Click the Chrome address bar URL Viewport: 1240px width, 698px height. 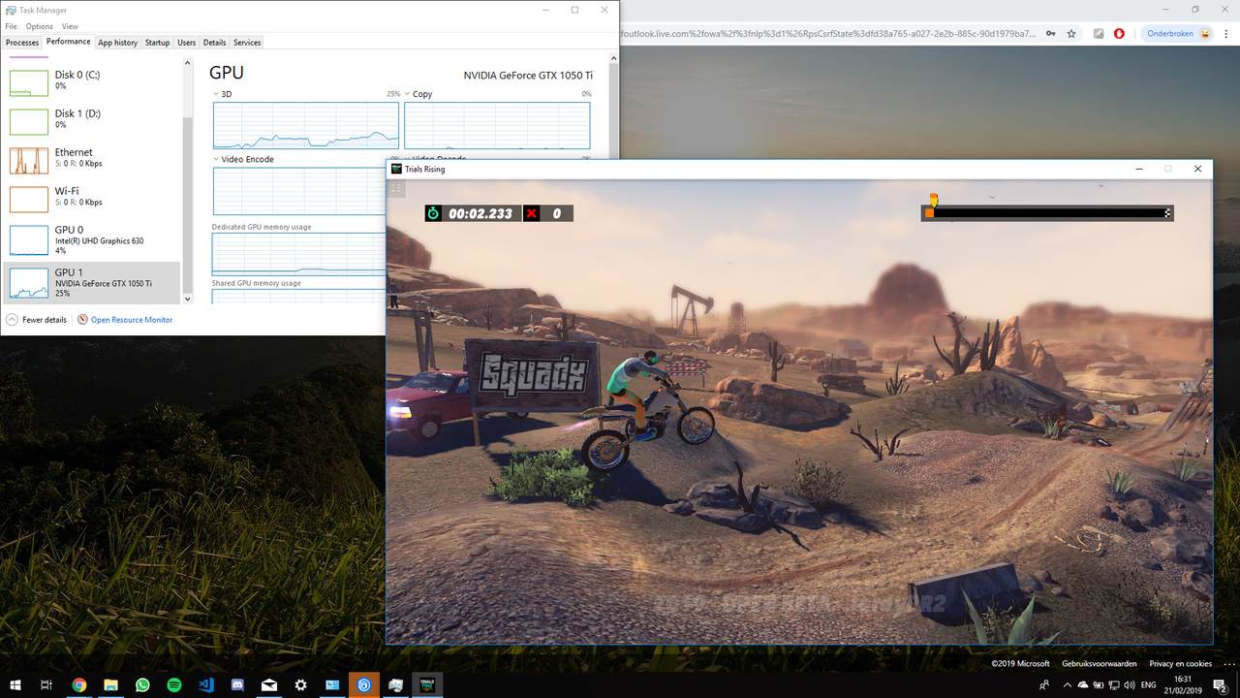pos(828,33)
